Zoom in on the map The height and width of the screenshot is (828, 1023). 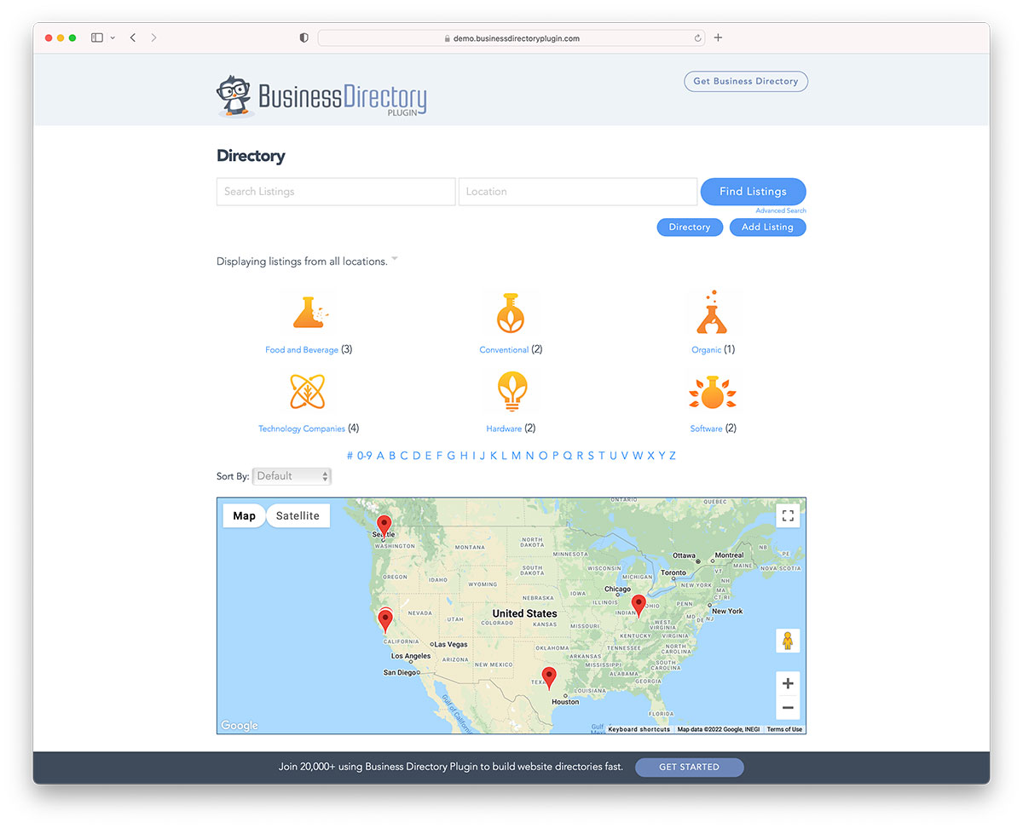click(x=788, y=683)
